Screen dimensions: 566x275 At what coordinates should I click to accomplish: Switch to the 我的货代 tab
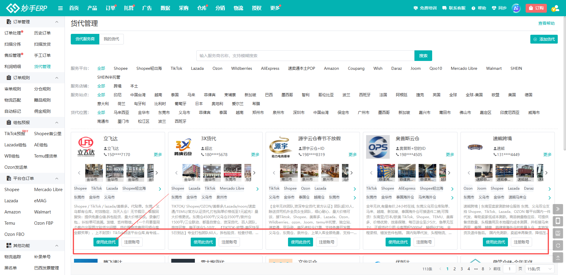(111, 39)
